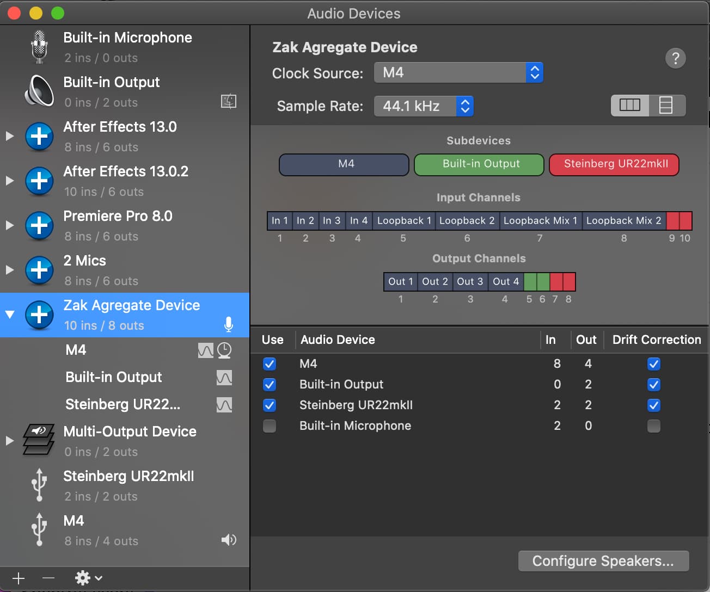710x592 pixels.
Task: Select the Steinberg UR22... subdevice row in the sidebar
Action: click(x=125, y=405)
